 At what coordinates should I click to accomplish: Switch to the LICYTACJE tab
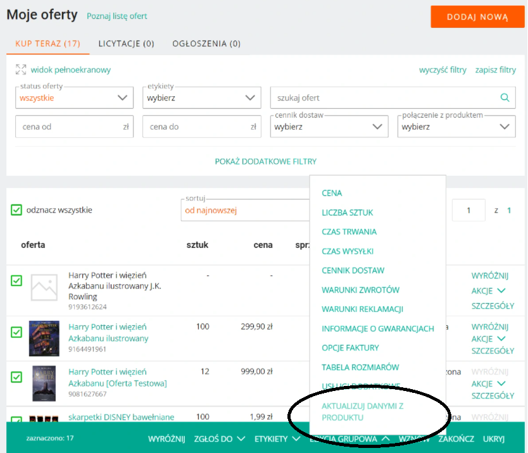click(x=126, y=44)
